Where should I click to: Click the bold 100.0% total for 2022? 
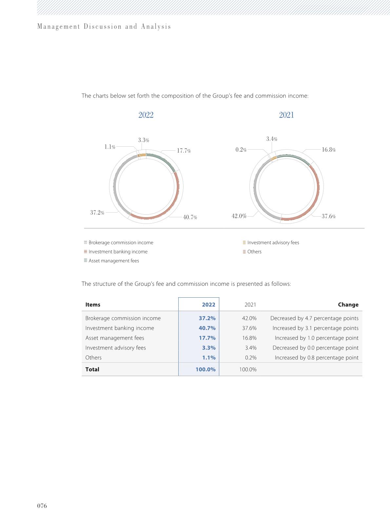205,369
